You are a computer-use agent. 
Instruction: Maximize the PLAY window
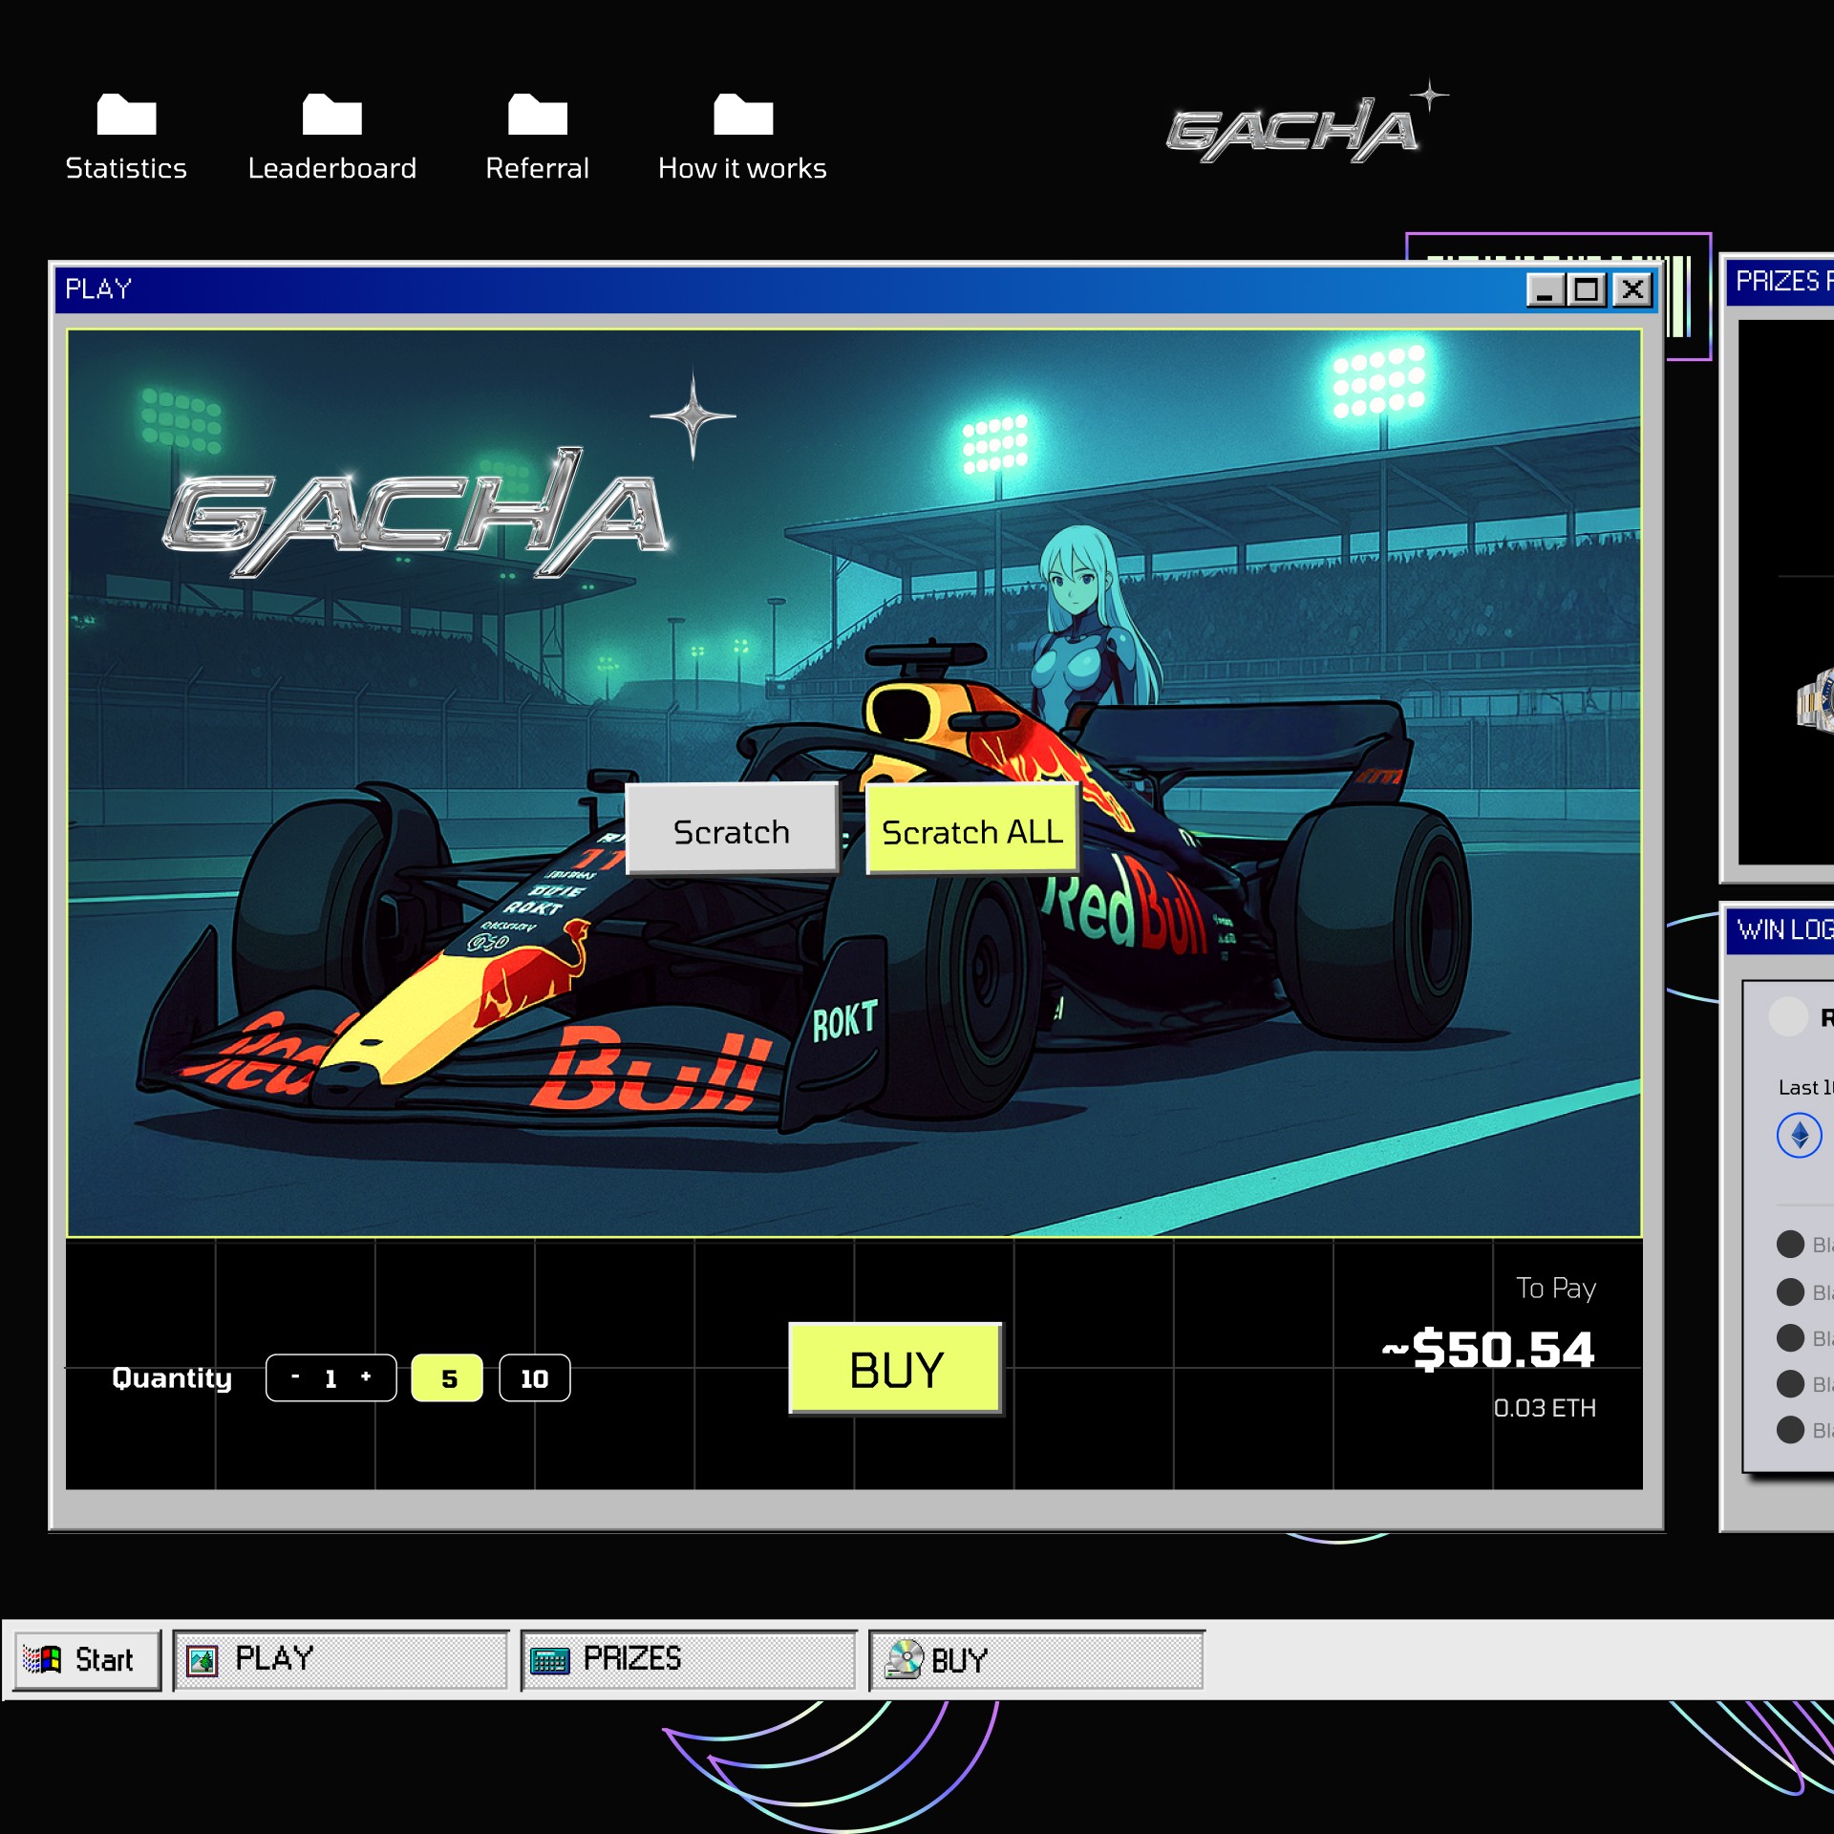[x=1588, y=289]
